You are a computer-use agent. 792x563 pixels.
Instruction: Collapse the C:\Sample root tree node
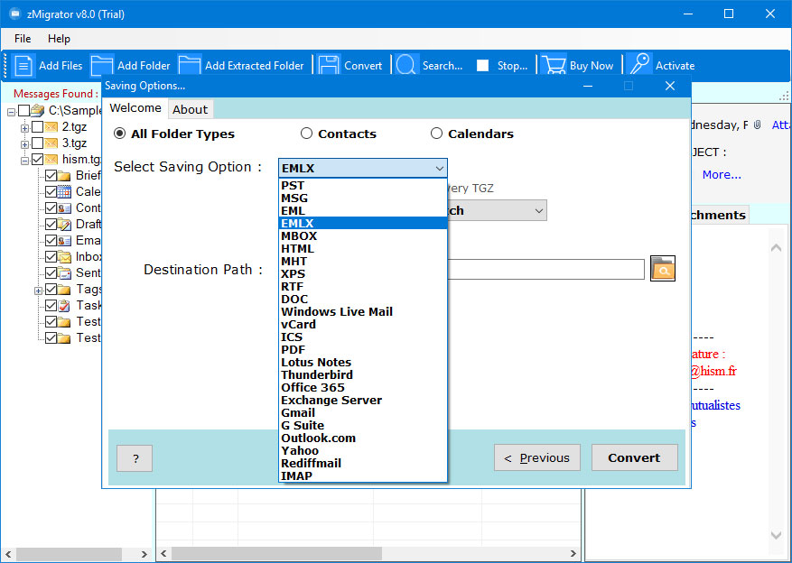[x=11, y=112]
